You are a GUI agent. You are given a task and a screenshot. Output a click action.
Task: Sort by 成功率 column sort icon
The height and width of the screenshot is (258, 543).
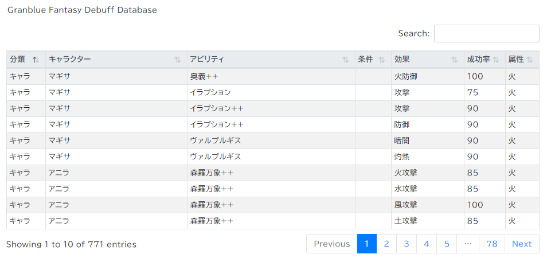coord(495,60)
